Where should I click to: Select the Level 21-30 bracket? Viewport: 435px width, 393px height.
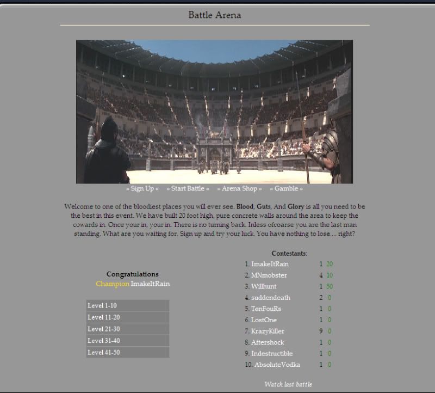click(128, 329)
